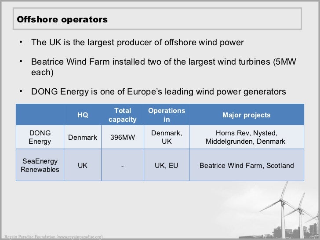Select the 'Horns Rev, Nysted, Middelgrunden' cell

point(247,137)
